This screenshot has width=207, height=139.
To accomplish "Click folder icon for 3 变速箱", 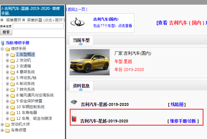I will [x=13, y=66].
